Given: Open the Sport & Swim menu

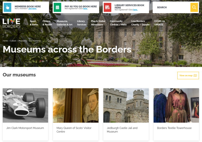Looking at the screenshot, I should pos(34,23).
